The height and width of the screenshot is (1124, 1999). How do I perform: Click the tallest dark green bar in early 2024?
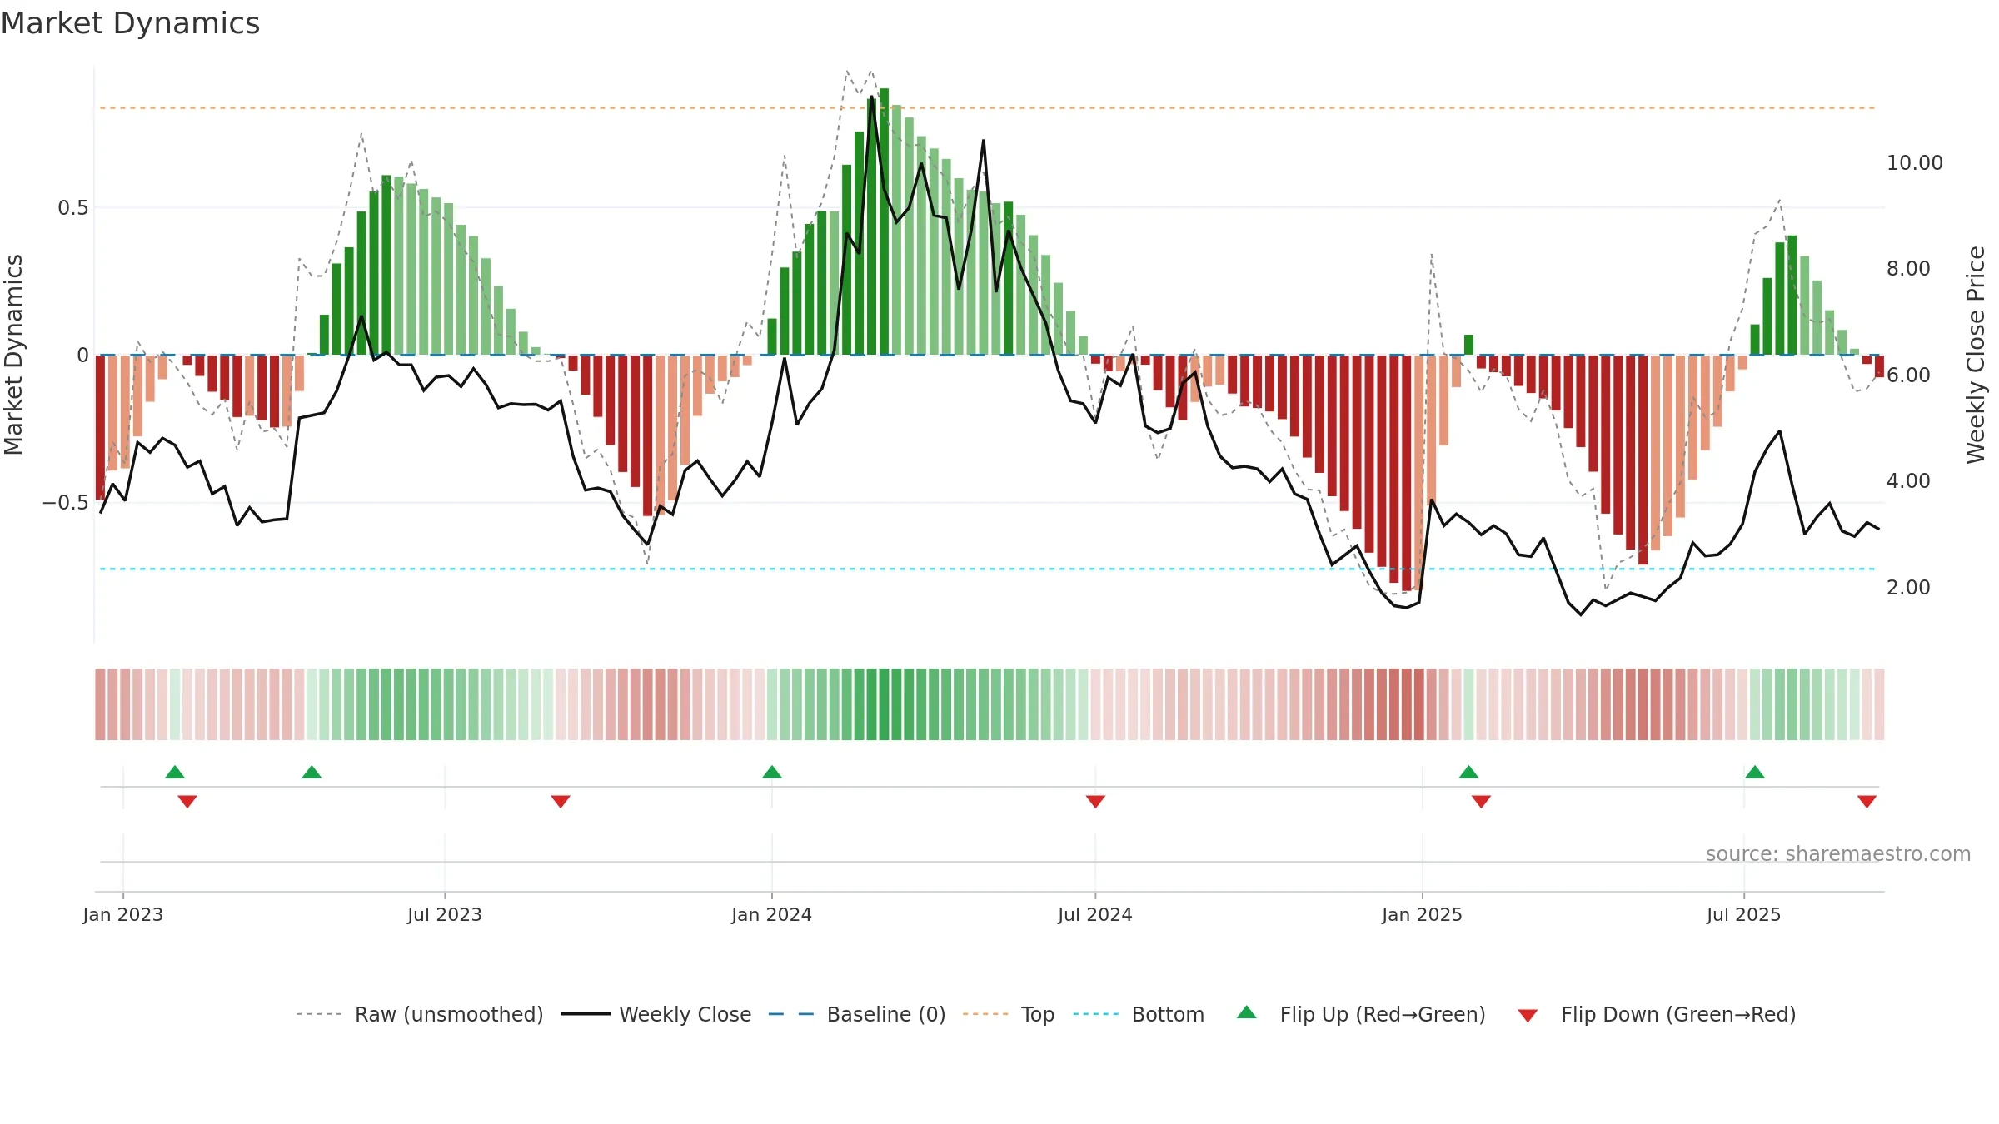point(884,221)
